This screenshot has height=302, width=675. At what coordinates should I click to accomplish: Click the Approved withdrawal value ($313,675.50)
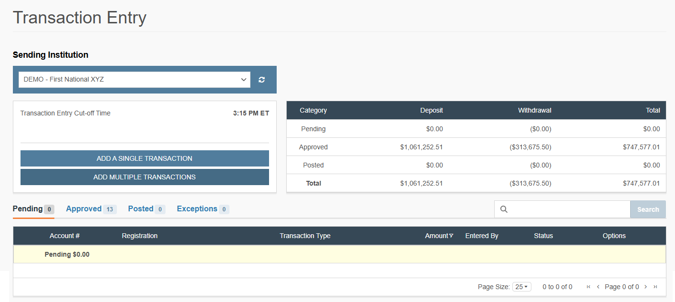[530, 147]
